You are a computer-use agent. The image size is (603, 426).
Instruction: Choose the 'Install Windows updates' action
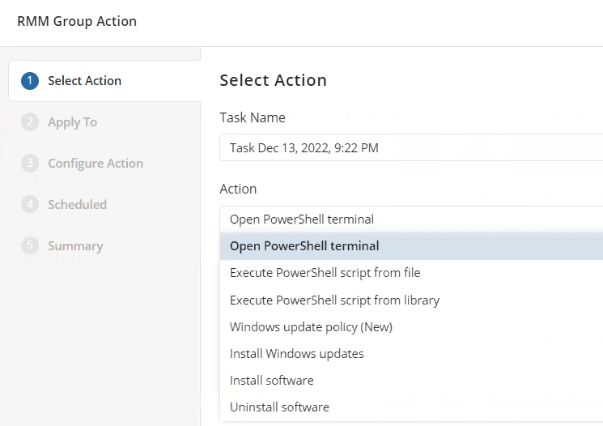pos(296,354)
